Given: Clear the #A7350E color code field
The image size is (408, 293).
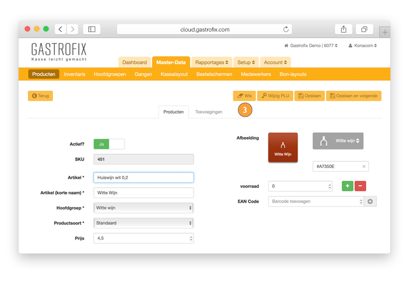Looking at the screenshot, I should 364,167.
